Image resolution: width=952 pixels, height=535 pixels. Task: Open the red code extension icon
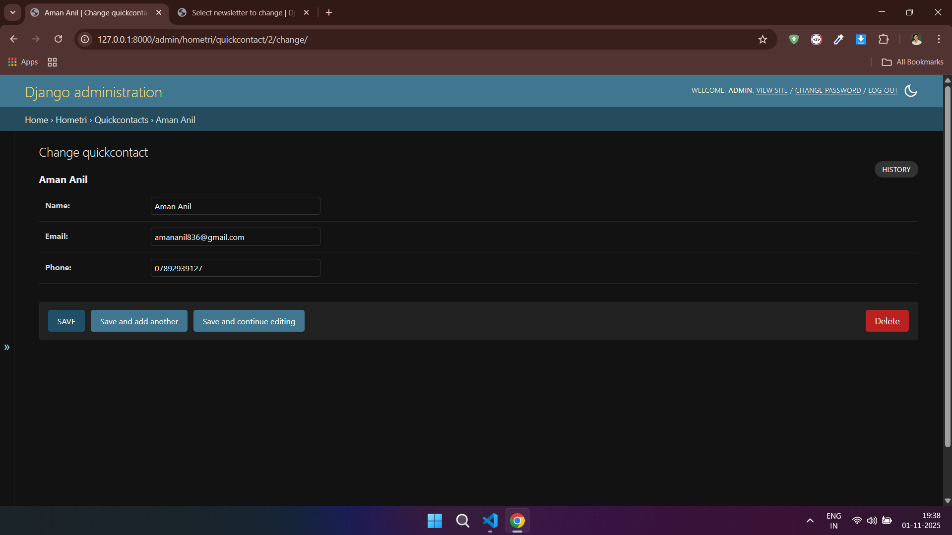pyautogui.click(x=816, y=39)
